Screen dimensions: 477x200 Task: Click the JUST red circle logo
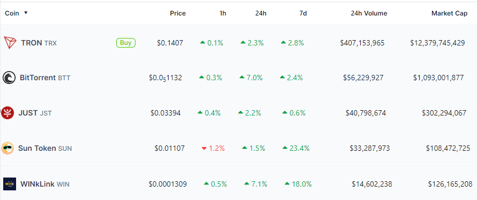pos(7,113)
